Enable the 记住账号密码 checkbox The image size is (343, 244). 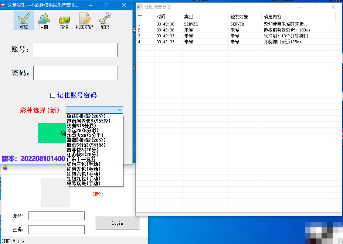pyautogui.click(x=52, y=95)
